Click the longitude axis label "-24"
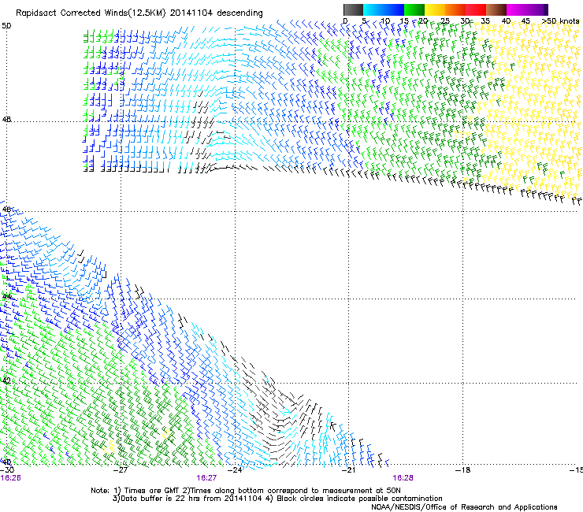This screenshot has height=512, width=583. [235, 470]
